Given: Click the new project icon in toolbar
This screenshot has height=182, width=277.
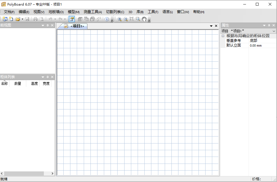Looking at the screenshot, I should tap(5, 19).
